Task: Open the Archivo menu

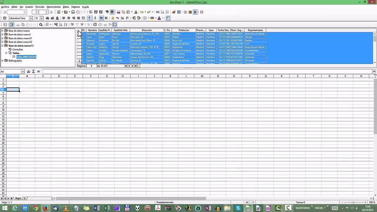Action: click(5, 7)
